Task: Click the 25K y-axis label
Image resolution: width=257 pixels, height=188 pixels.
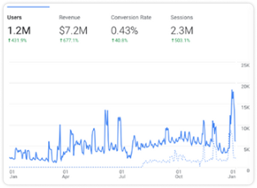Action: (x=245, y=66)
